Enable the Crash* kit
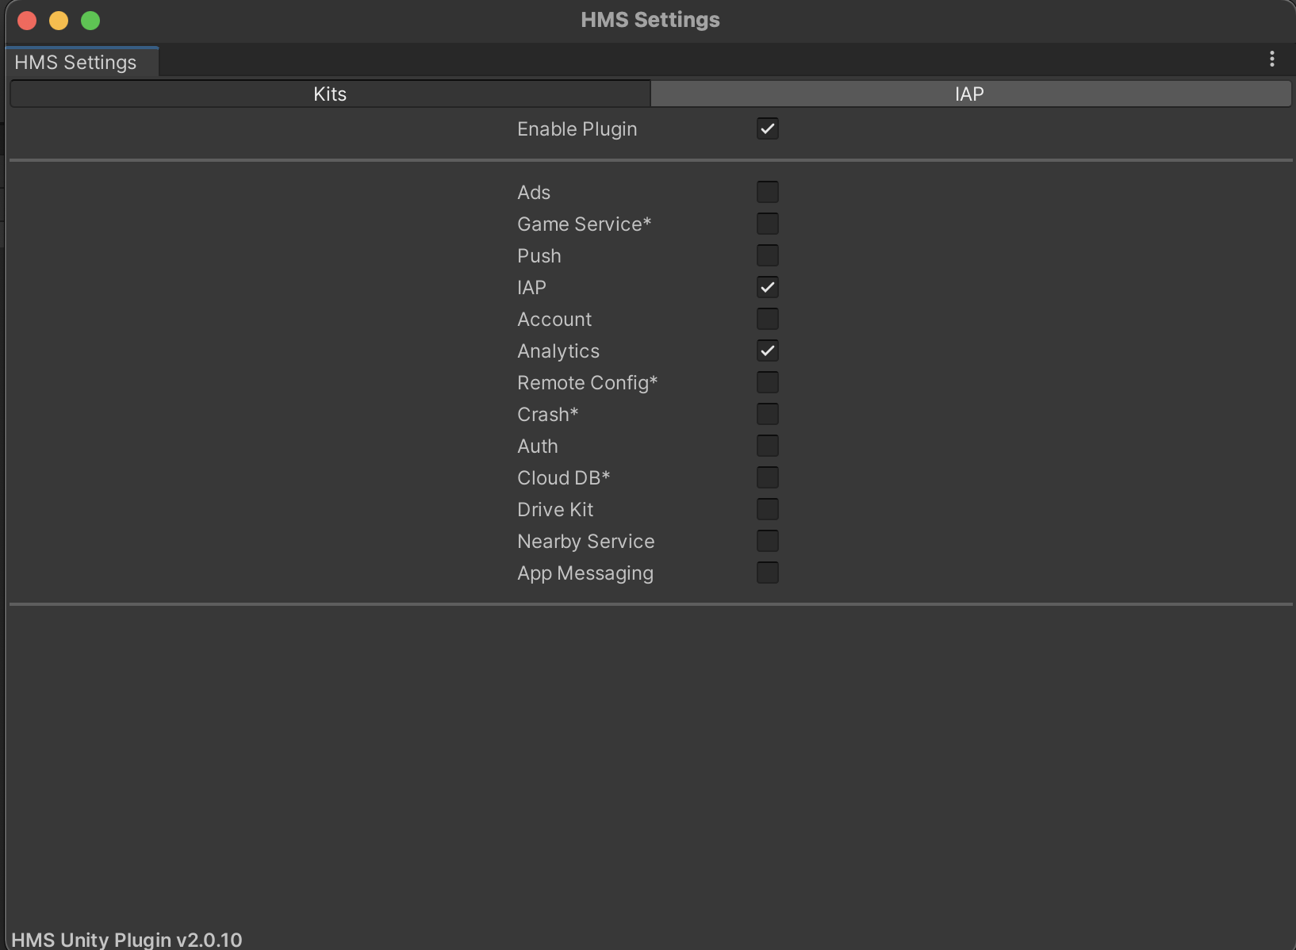The width and height of the screenshot is (1296, 950). pyautogui.click(x=767, y=414)
